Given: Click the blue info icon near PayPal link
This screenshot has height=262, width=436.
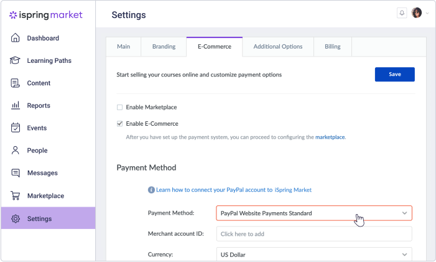Looking at the screenshot, I should pos(151,190).
